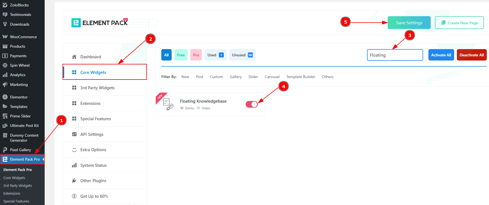Click Create New Page button
This screenshot has width=489, height=205.
[459, 23]
